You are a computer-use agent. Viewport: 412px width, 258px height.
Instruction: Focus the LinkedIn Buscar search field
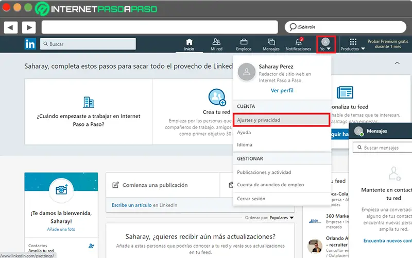[88, 44]
